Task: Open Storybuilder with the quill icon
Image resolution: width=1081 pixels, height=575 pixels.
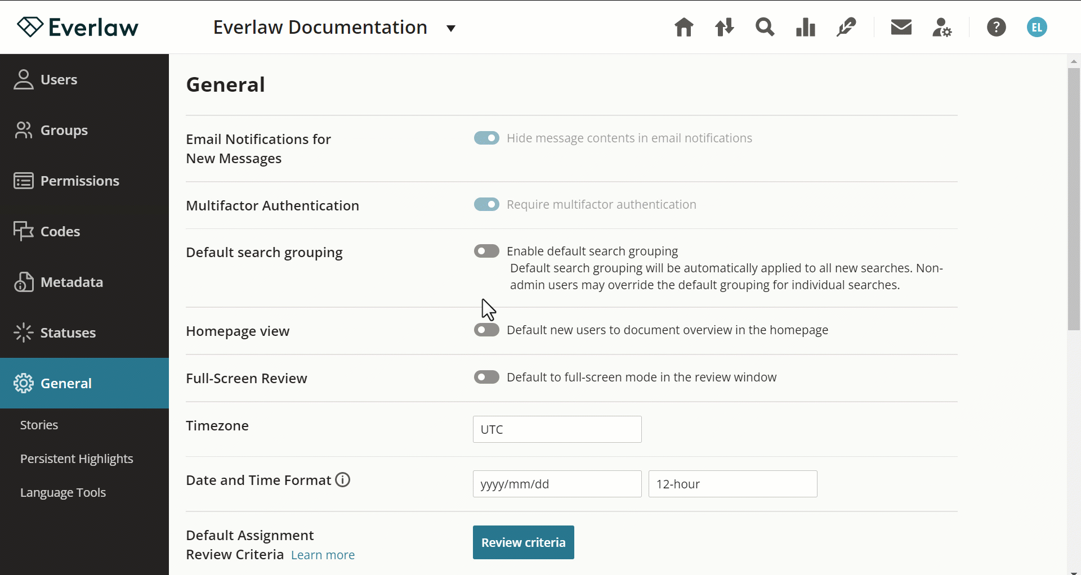Action: click(x=846, y=27)
